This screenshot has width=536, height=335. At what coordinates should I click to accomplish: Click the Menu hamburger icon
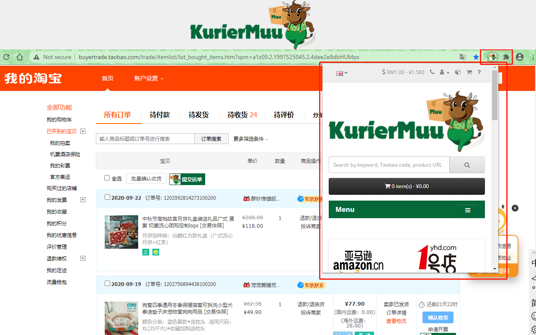468,210
